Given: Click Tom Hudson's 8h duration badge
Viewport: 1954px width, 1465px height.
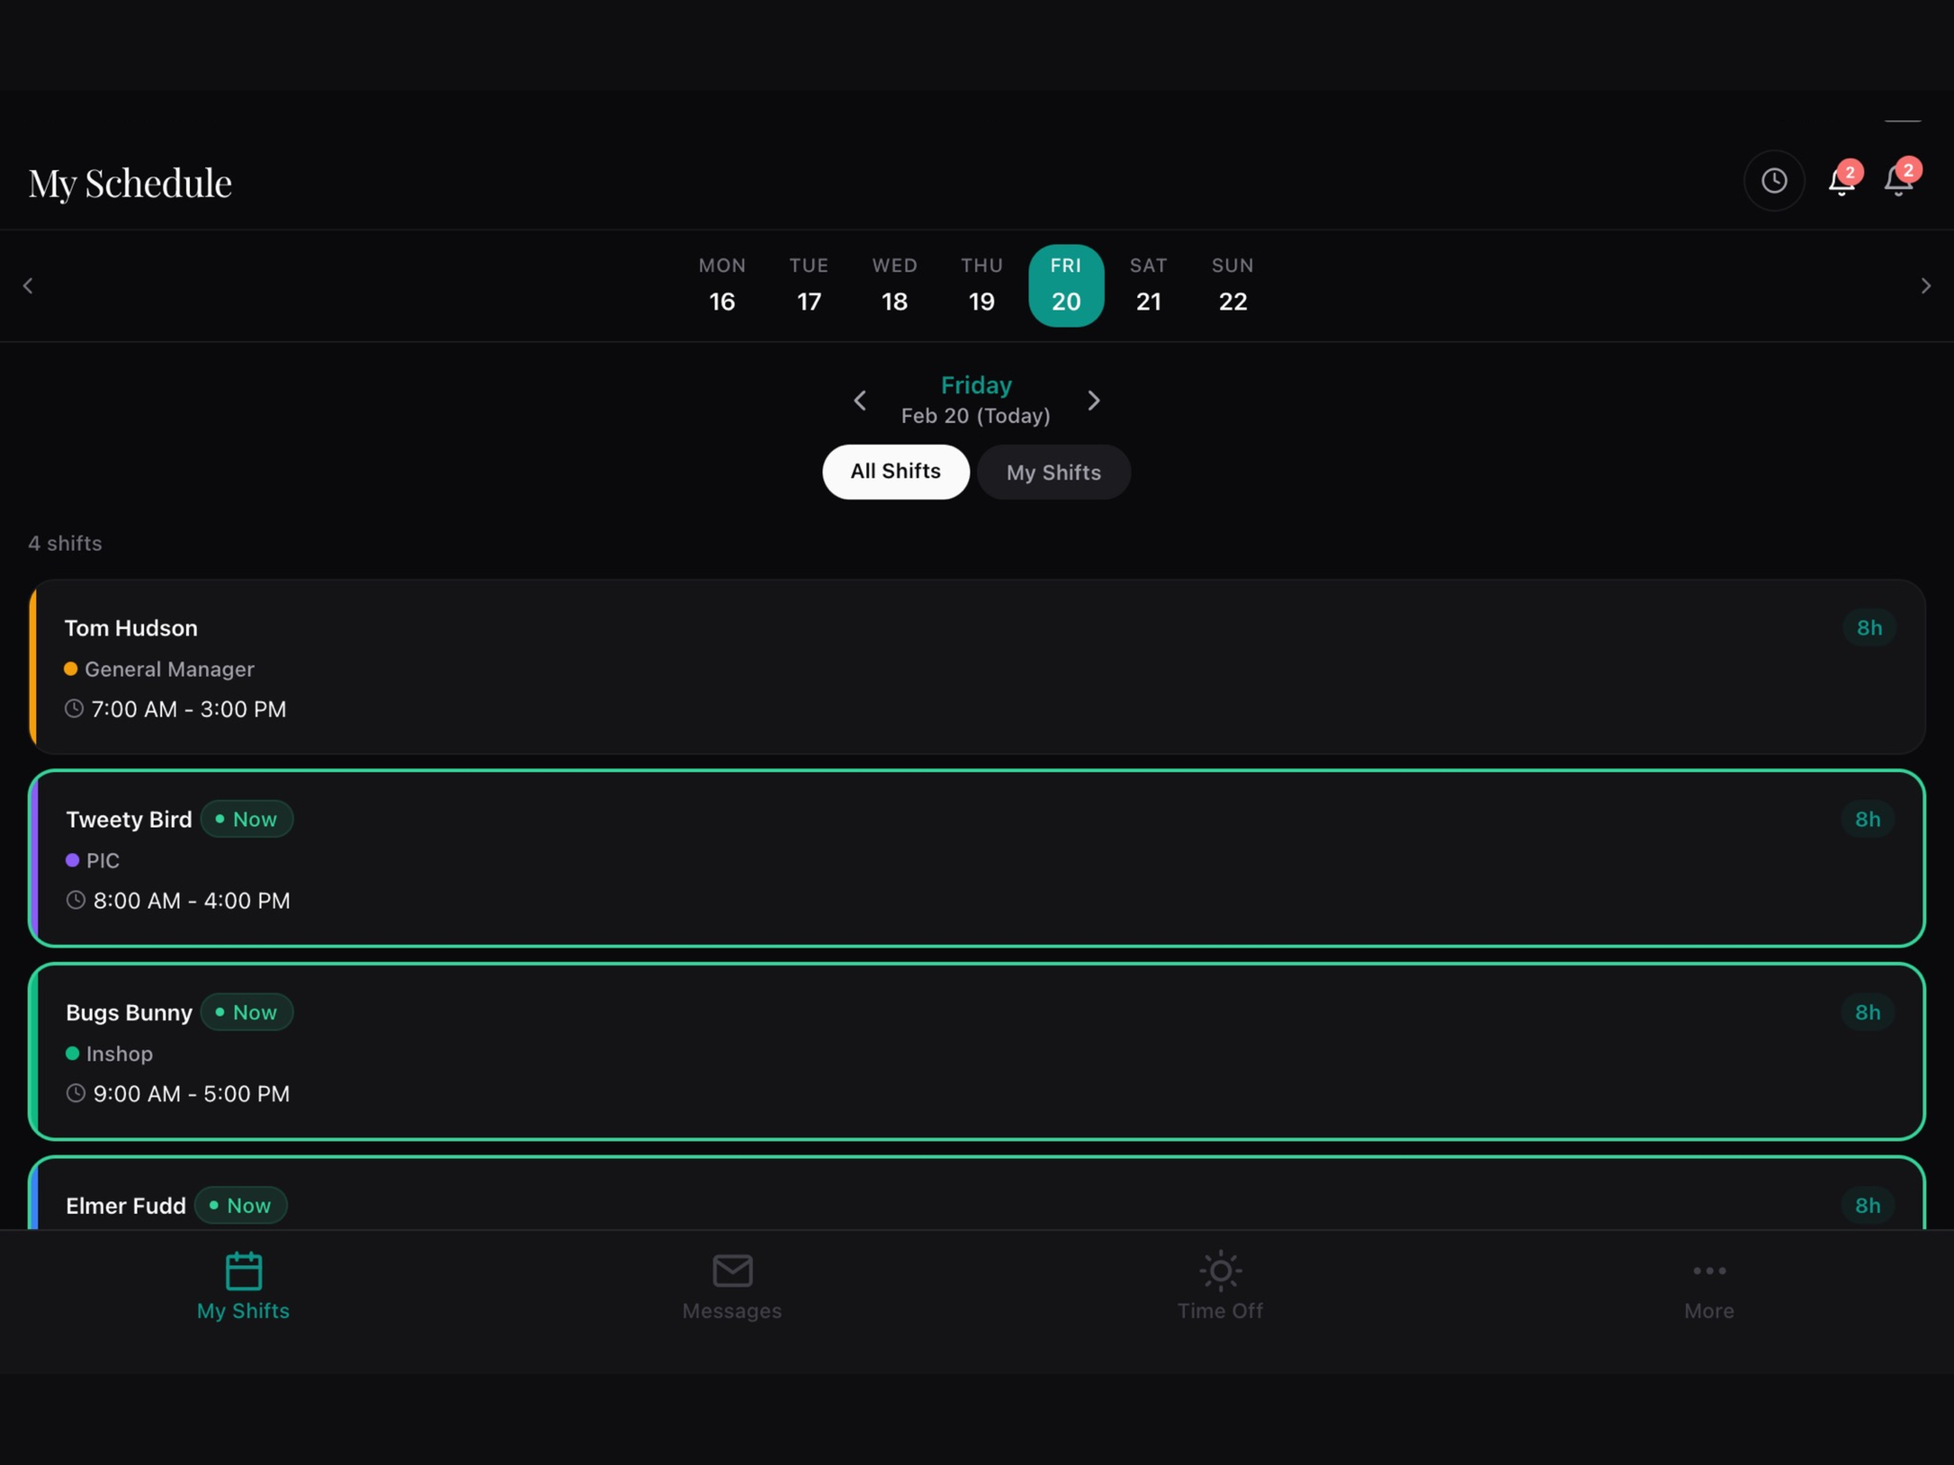Looking at the screenshot, I should (1869, 627).
